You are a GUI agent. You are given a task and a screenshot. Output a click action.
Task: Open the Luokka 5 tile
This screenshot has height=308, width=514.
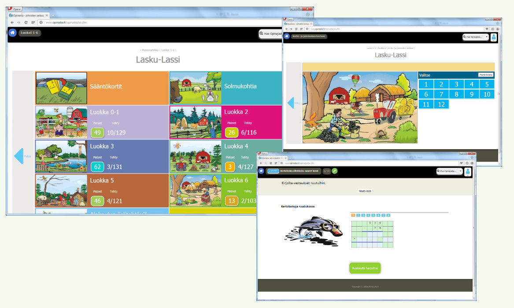pos(102,191)
